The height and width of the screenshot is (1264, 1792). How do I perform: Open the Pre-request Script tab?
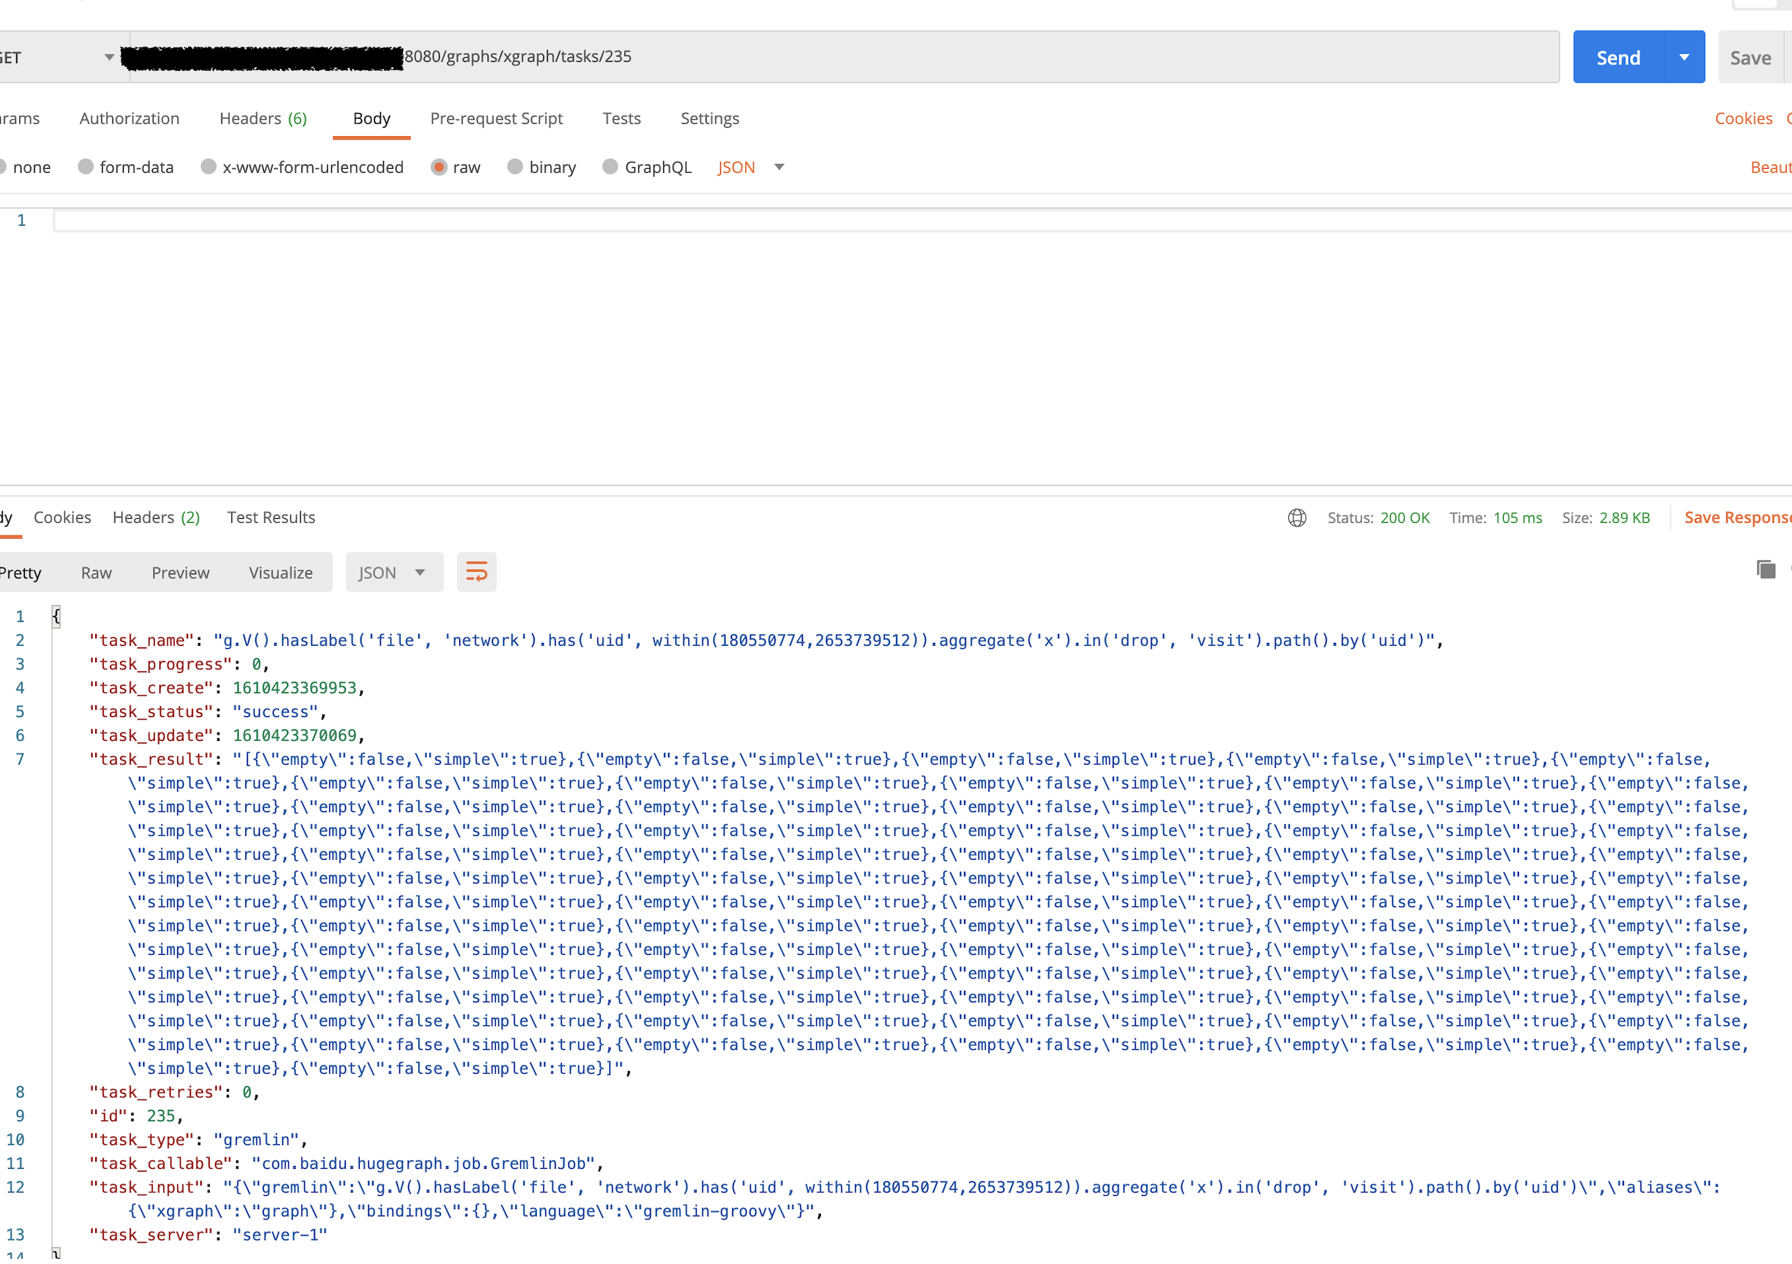(497, 119)
